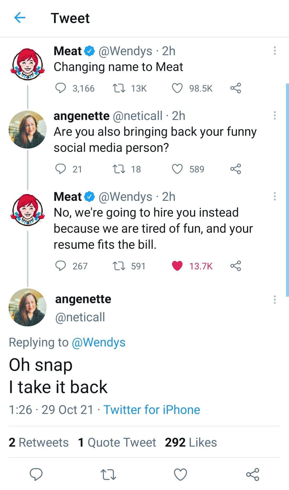Unlike Meat's reply with the red heart
This screenshot has height=490, width=289.
177,266
